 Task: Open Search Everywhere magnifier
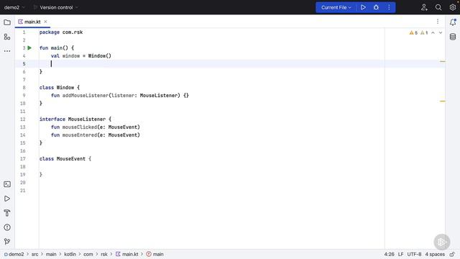[x=438, y=7]
